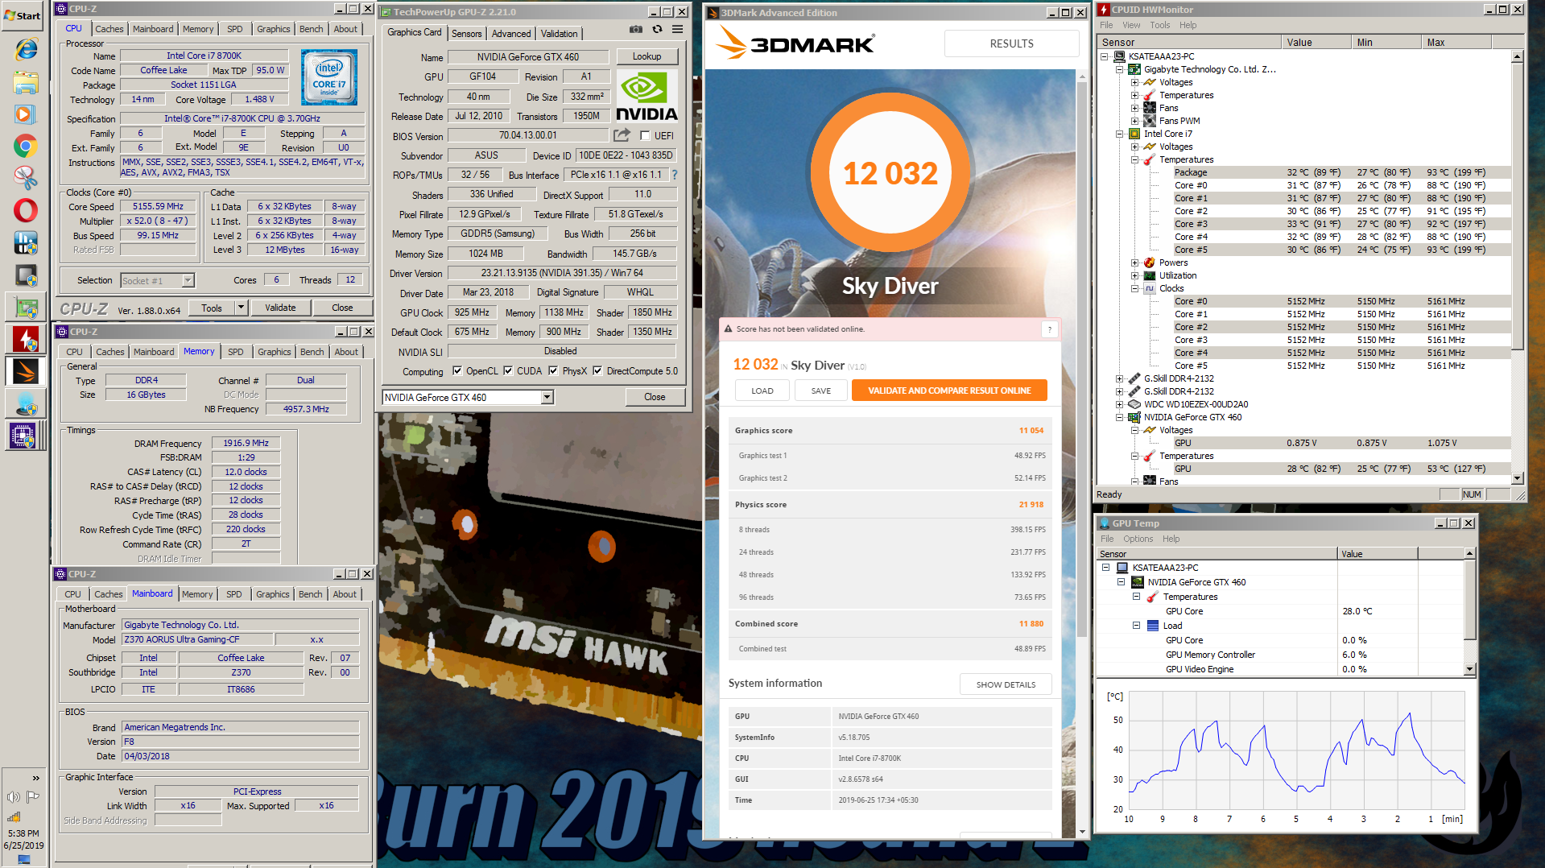Open the View menu in HWMonitor
This screenshot has height=868, width=1545.
coord(1131,25)
